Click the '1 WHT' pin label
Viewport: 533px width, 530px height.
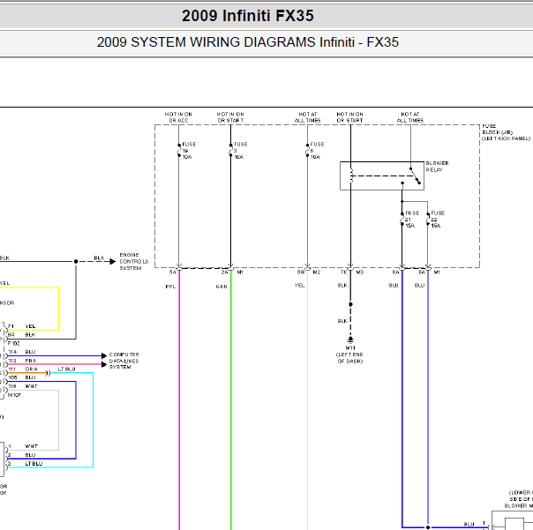pos(23,446)
